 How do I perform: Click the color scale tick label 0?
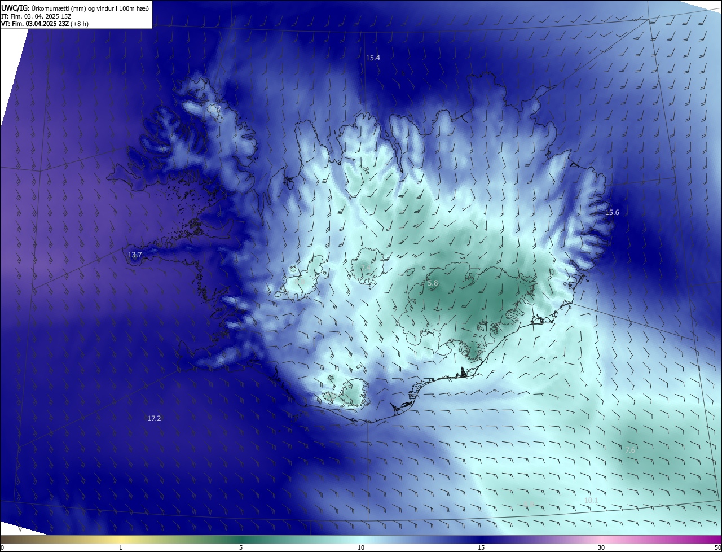tap(2, 547)
